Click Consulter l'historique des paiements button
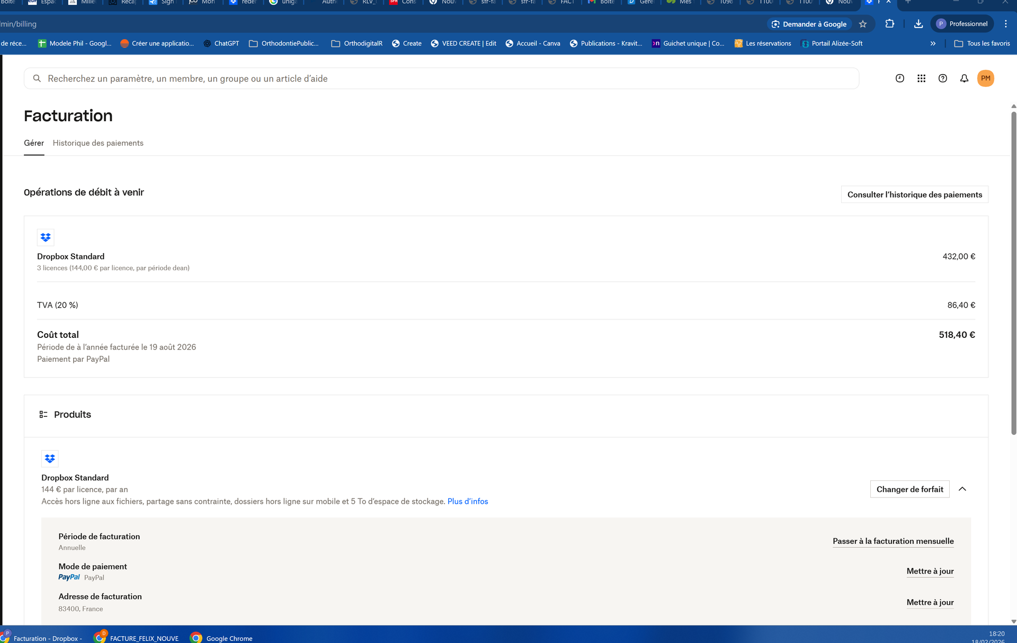The height and width of the screenshot is (643, 1017). pos(914,194)
